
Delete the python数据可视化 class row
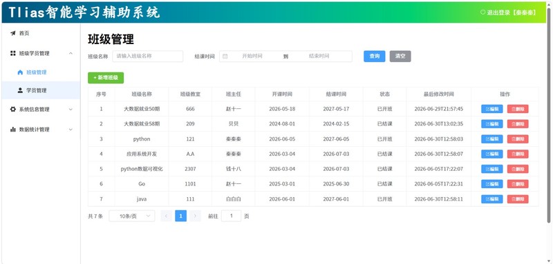pos(518,169)
